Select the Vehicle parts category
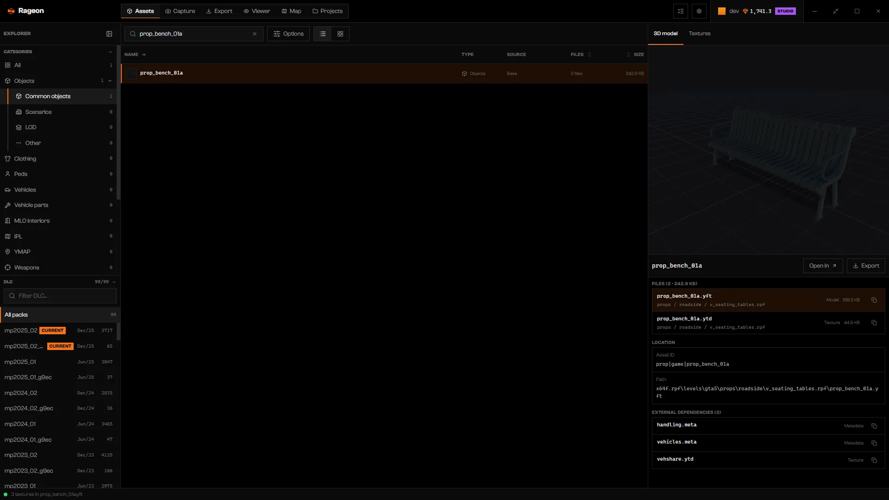The width and height of the screenshot is (889, 500). (x=58, y=205)
